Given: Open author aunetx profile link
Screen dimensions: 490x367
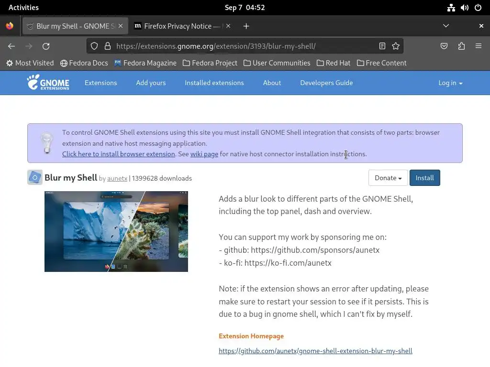Looking at the screenshot, I should click(117, 178).
